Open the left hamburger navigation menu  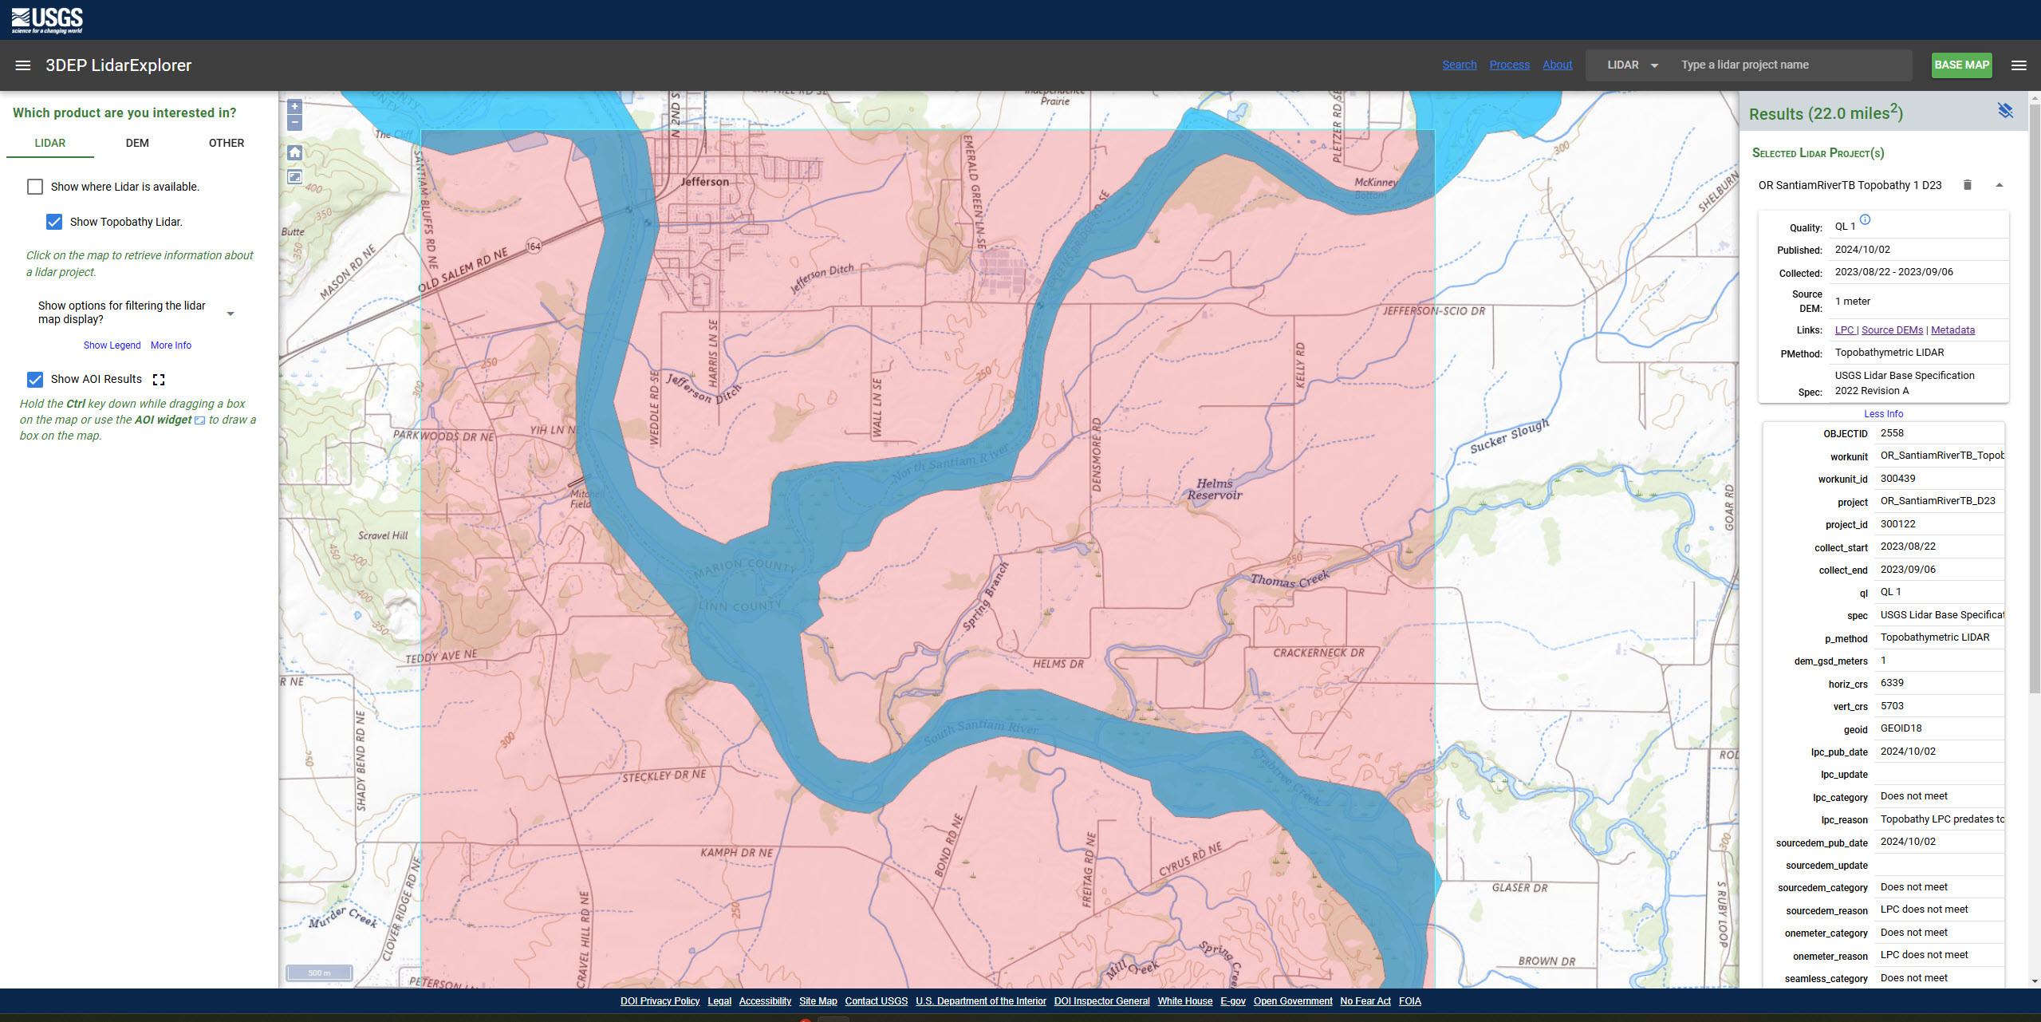(22, 65)
